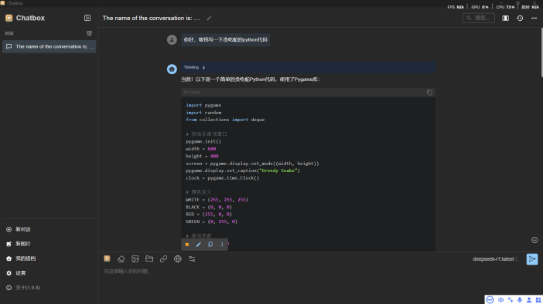Click the 'import pygame' code line
The width and height of the screenshot is (543, 304).
(x=203, y=106)
